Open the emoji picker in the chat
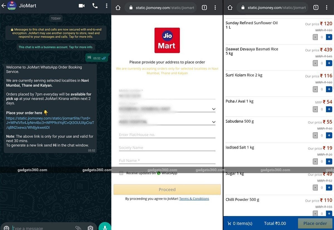334x230 pixels. [6, 228]
